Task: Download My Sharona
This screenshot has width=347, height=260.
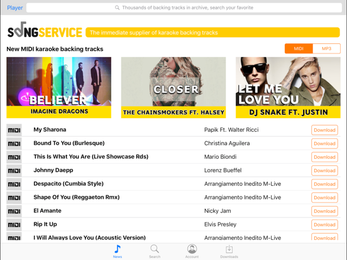Action: click(x=324, y=130)
